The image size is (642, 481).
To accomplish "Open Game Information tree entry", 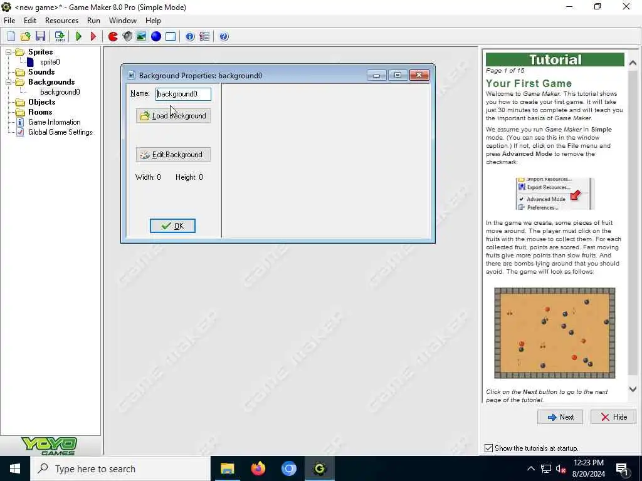I will click(54, 122).
